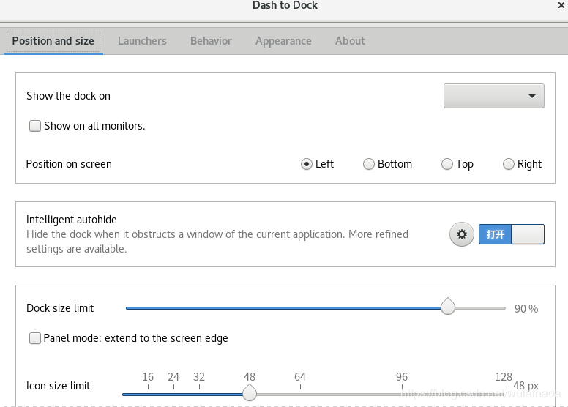Set icon size slider to 32 mark

pyautogui.click(x=199, y=395)
